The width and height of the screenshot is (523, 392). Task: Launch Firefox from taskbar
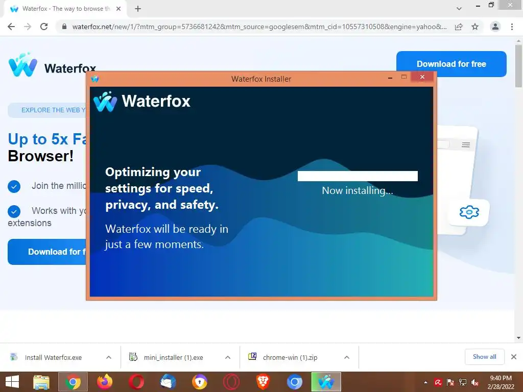[104, 382]
